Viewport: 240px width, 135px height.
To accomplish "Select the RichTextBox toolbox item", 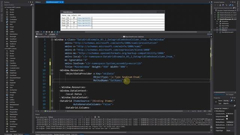I will click(x=13, y=119).
